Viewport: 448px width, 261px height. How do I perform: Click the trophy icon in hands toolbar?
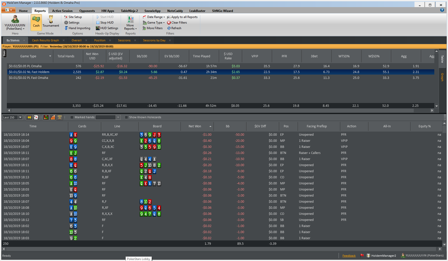click(60, 117)
